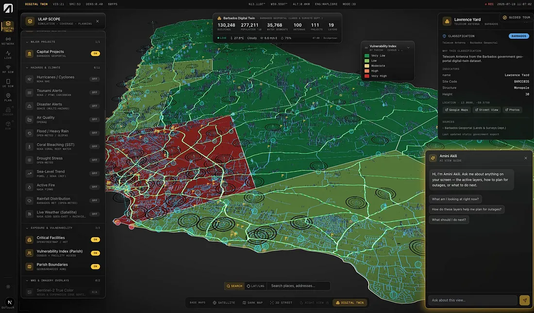Send message with the paper plane button
Viewport: 534px width, 313px height.
pyautogui.click(x=524, y=300)
